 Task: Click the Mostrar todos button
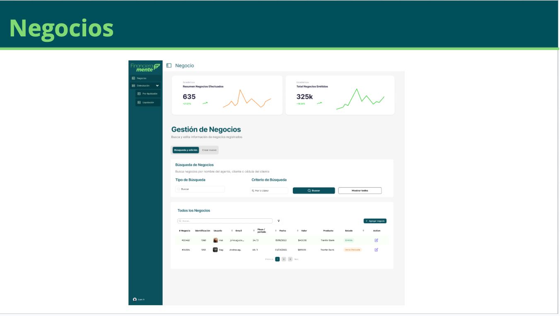pyautogui.click(x=360, y=191)
